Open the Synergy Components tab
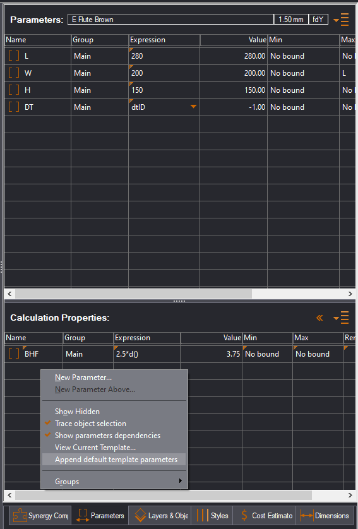 [40, 516]
